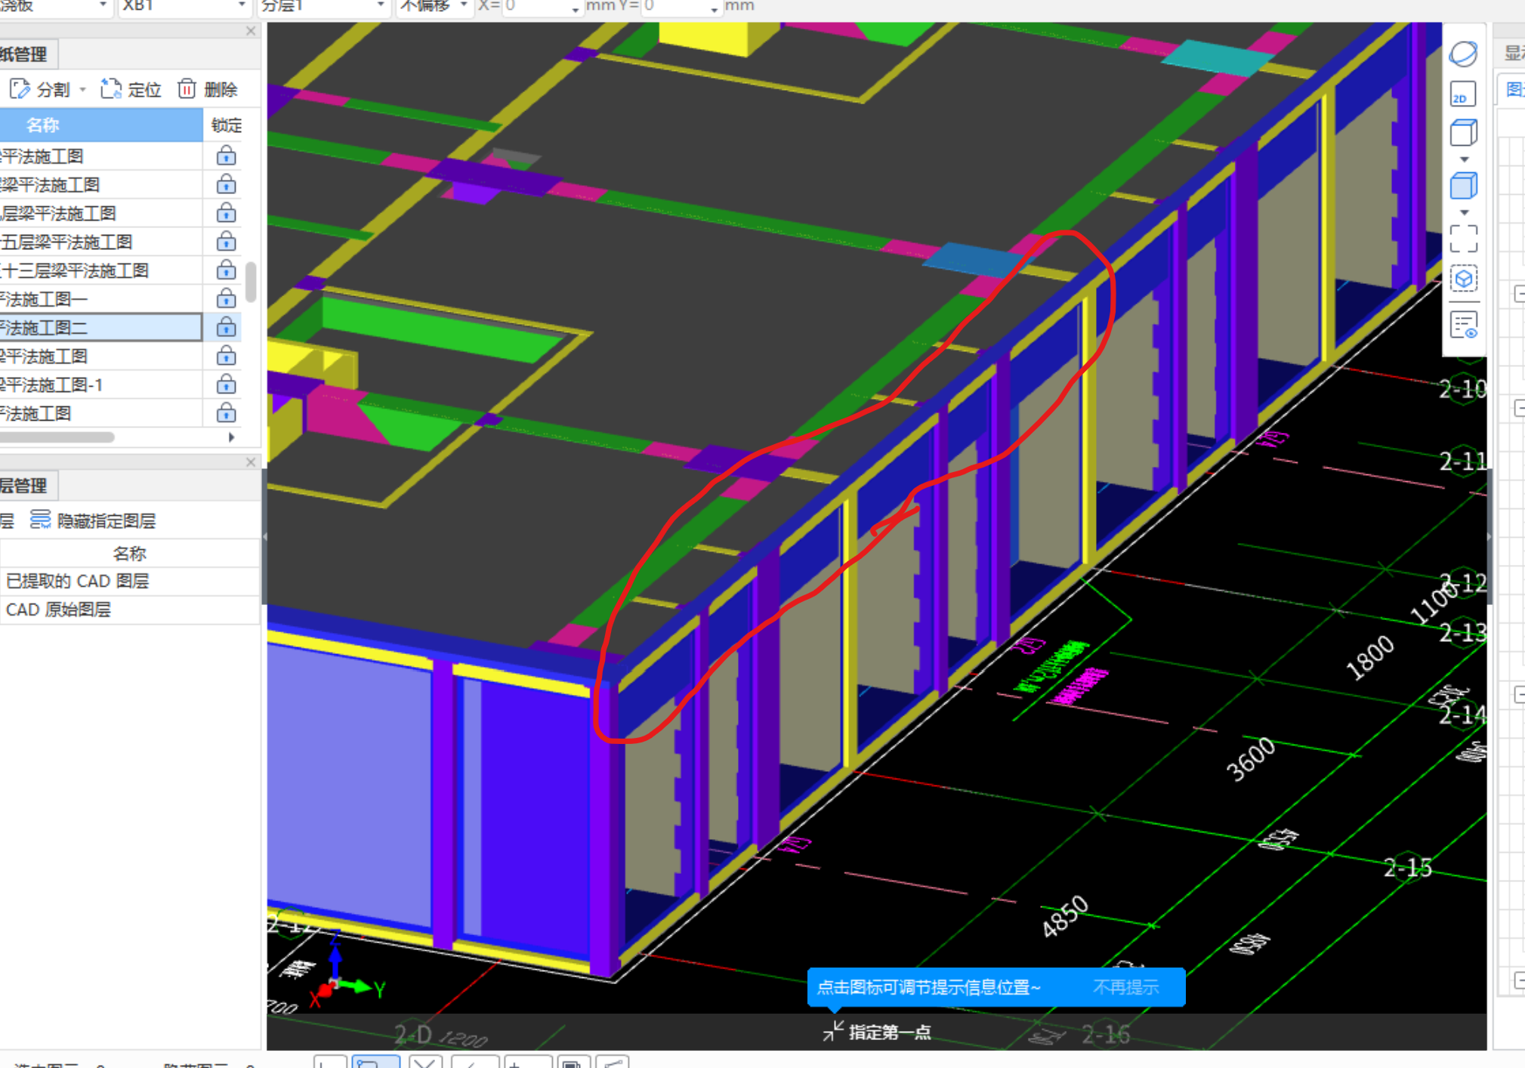The width and height of the screenshot is (1525, 1068).
Task: Click the right arrow of horizontal scrollbar
Action: [232, 437]
